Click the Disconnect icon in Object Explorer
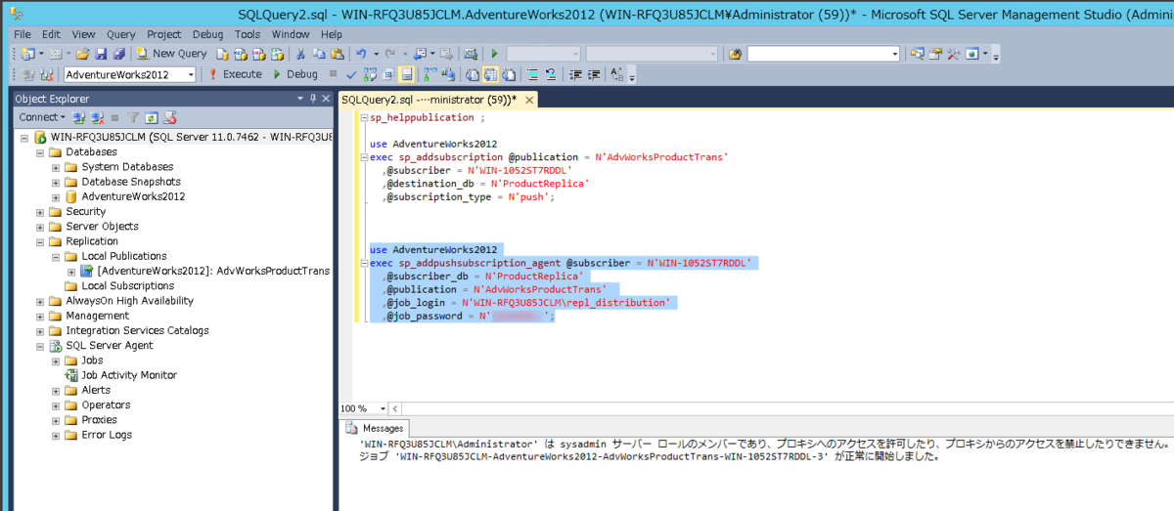Screen dimensions: 1174x511 point(97,117)
